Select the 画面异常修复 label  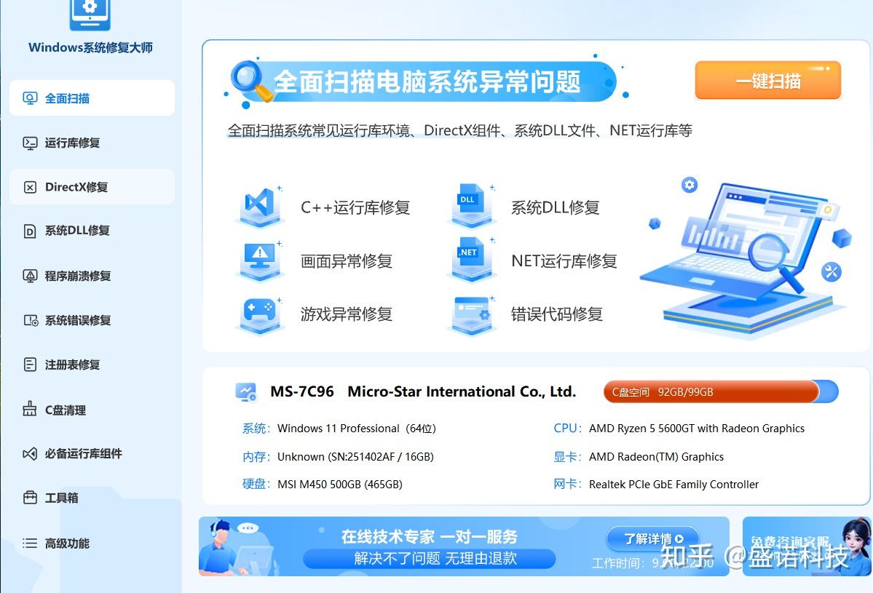[347, 261]
